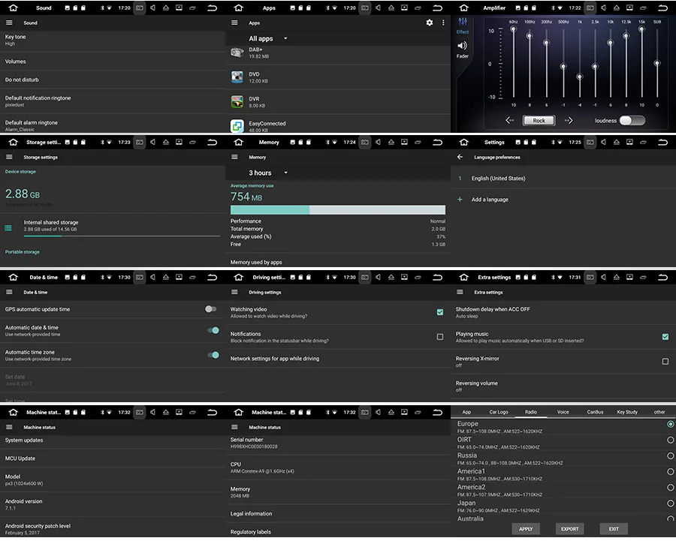Open Shutdown delay when ACC OFF setting
The height and width of the screenshot is (553, 676).
click(x=563, y=312)
